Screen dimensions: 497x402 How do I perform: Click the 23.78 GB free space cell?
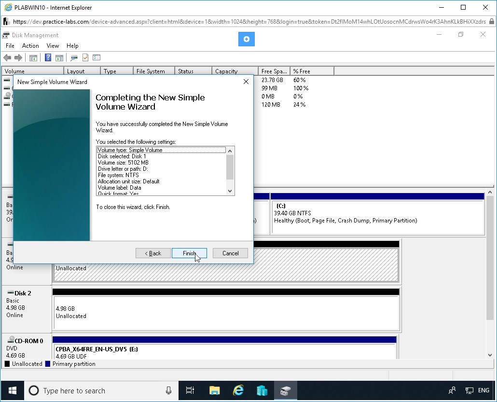pos(272,80)
